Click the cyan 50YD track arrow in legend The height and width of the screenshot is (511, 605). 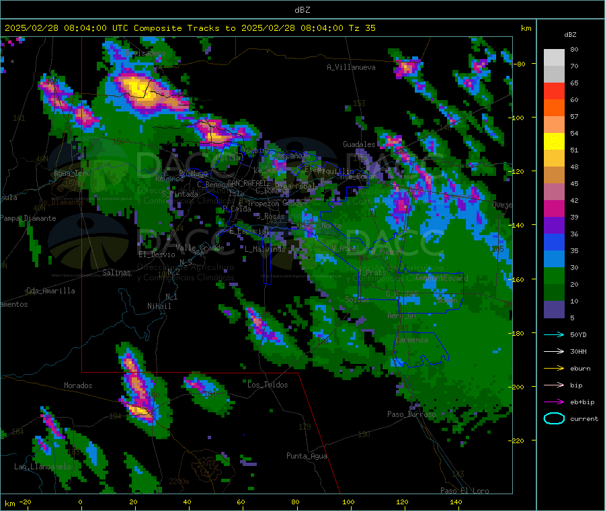[x=554, y=334]
